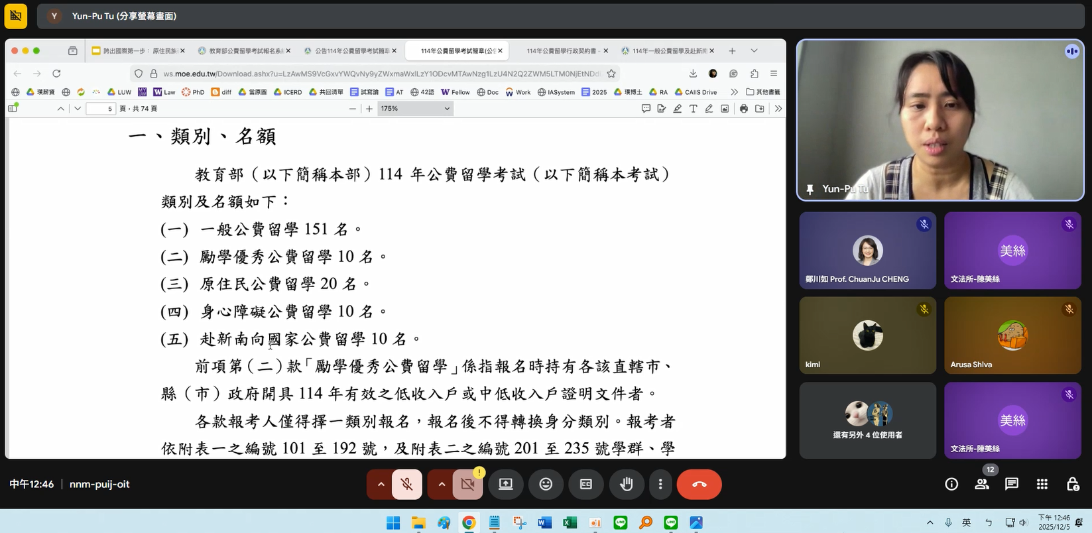Open the '還有另外 4 位使用者' tile
Viewport: 1092px width, 533px height.
867,420
